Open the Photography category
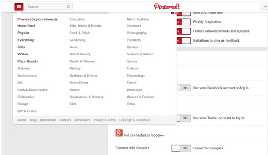Screen dimensions: 268x155 pyautogui.click(x=137, y=33)
